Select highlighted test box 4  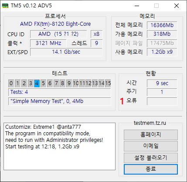pyautogui.click(x=37, y=83)
